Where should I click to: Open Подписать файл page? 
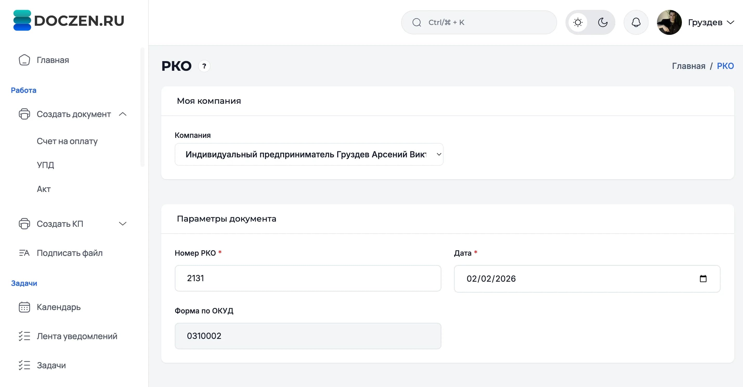tap(69, 253)
